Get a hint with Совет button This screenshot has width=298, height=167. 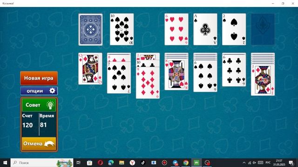[39, 105]
